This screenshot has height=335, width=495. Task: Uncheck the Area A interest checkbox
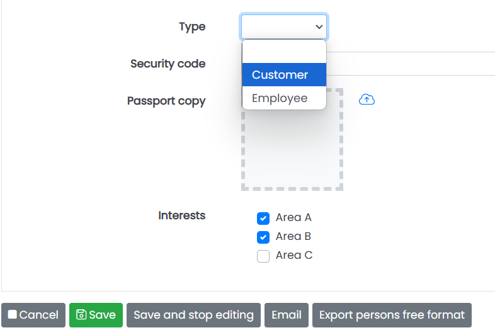tap(263, 218)
